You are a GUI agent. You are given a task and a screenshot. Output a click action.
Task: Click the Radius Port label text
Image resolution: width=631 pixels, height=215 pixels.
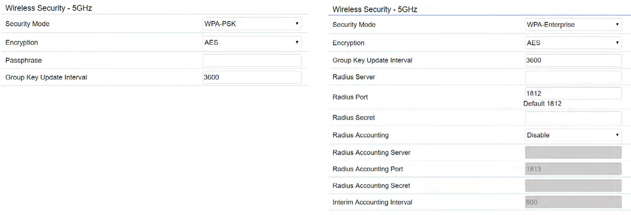(x=350, y=97)
